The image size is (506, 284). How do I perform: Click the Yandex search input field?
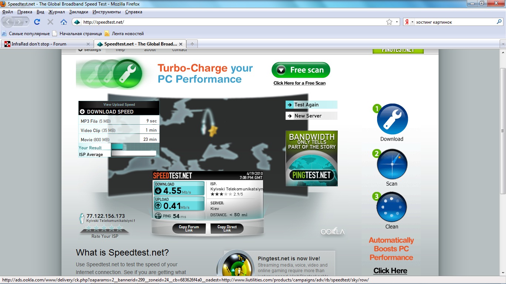point(455,22)
